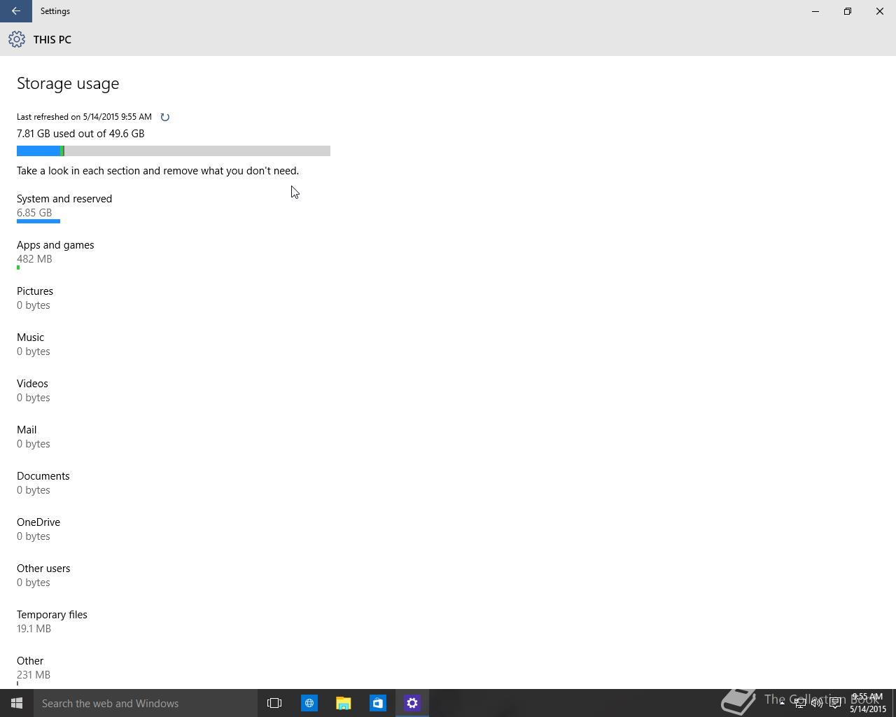Image resolution: width=896 pixels, height=717 pixels.
Task: Open the OneDrive storage section
Action: [x=38, y=529]
